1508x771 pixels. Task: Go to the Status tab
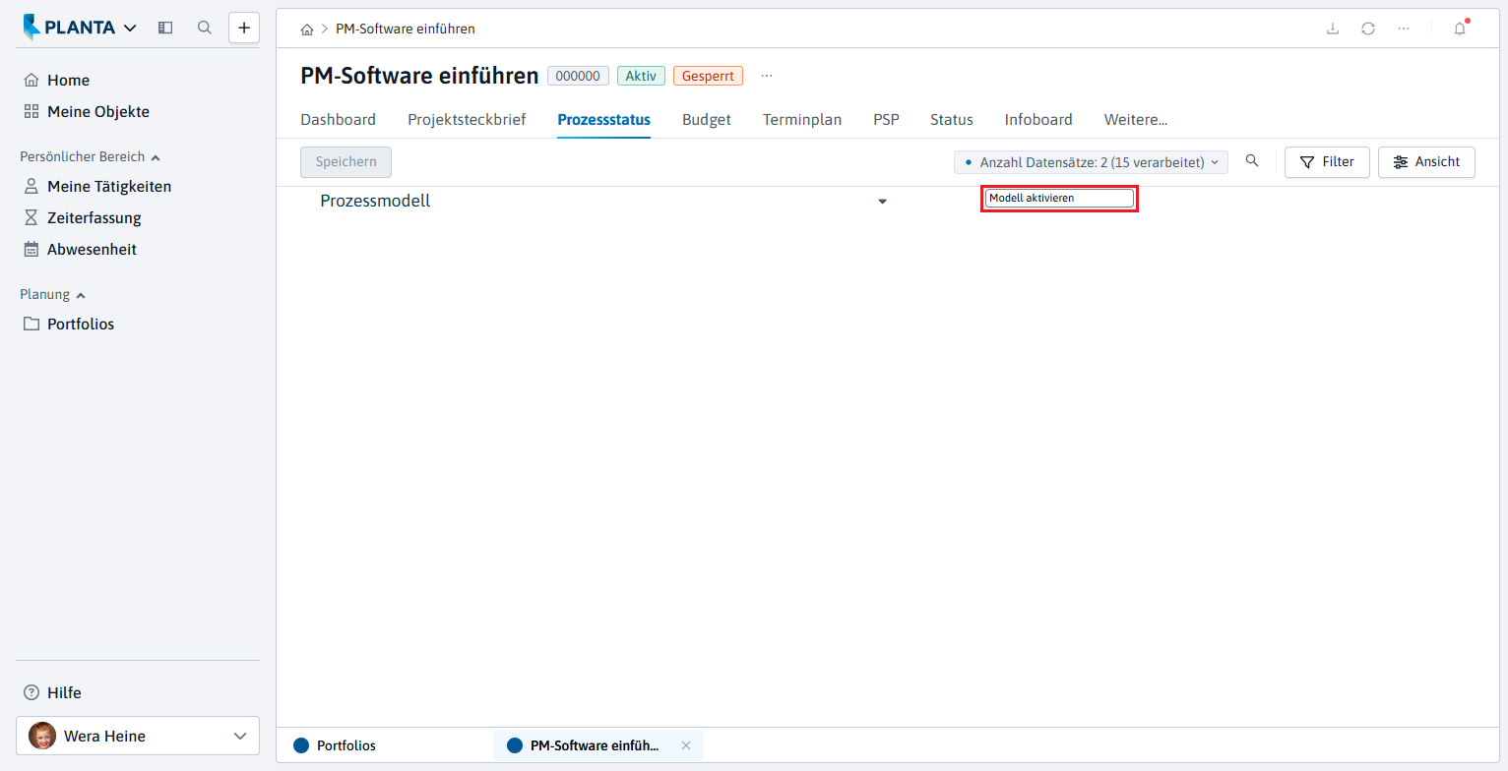tap(952, 120)
